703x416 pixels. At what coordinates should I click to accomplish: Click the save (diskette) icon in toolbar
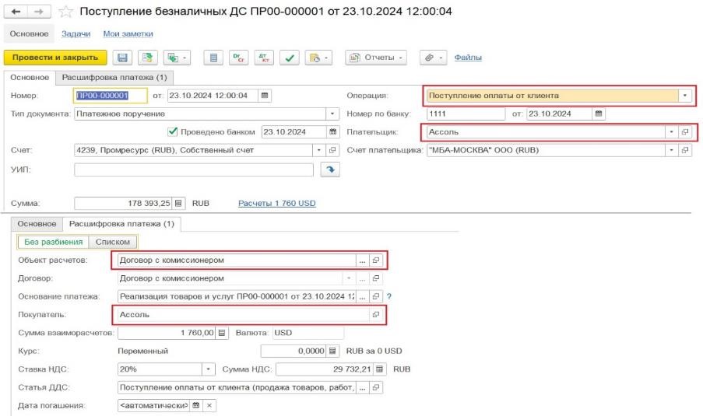tap(122, 58)
